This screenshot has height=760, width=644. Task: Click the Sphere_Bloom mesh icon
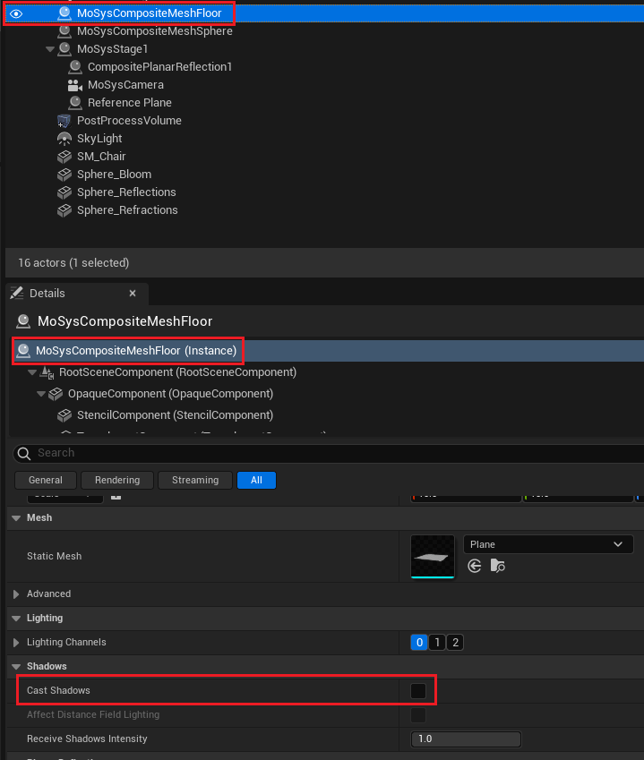(x=64, y=175)
